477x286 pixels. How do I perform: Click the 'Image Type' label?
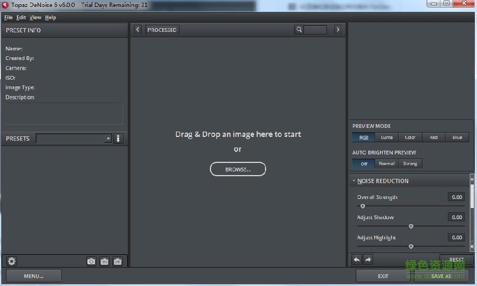[x=20, y=88]
